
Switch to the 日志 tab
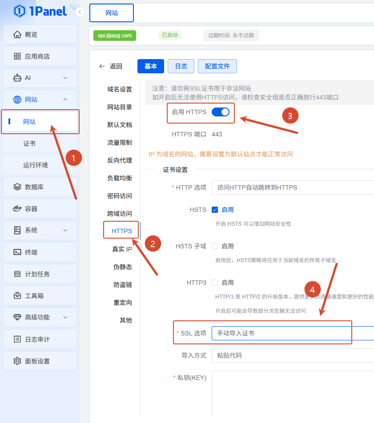coord(181,66)
